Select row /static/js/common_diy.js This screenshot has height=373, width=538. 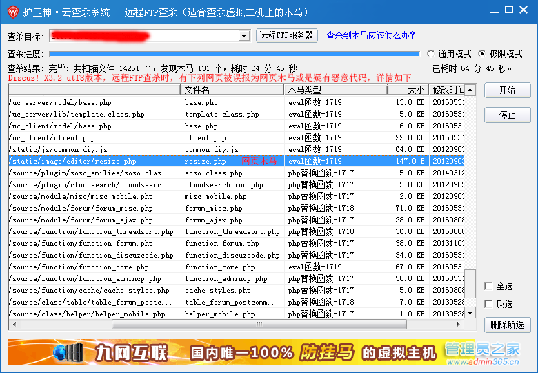(x=237, y=149)
